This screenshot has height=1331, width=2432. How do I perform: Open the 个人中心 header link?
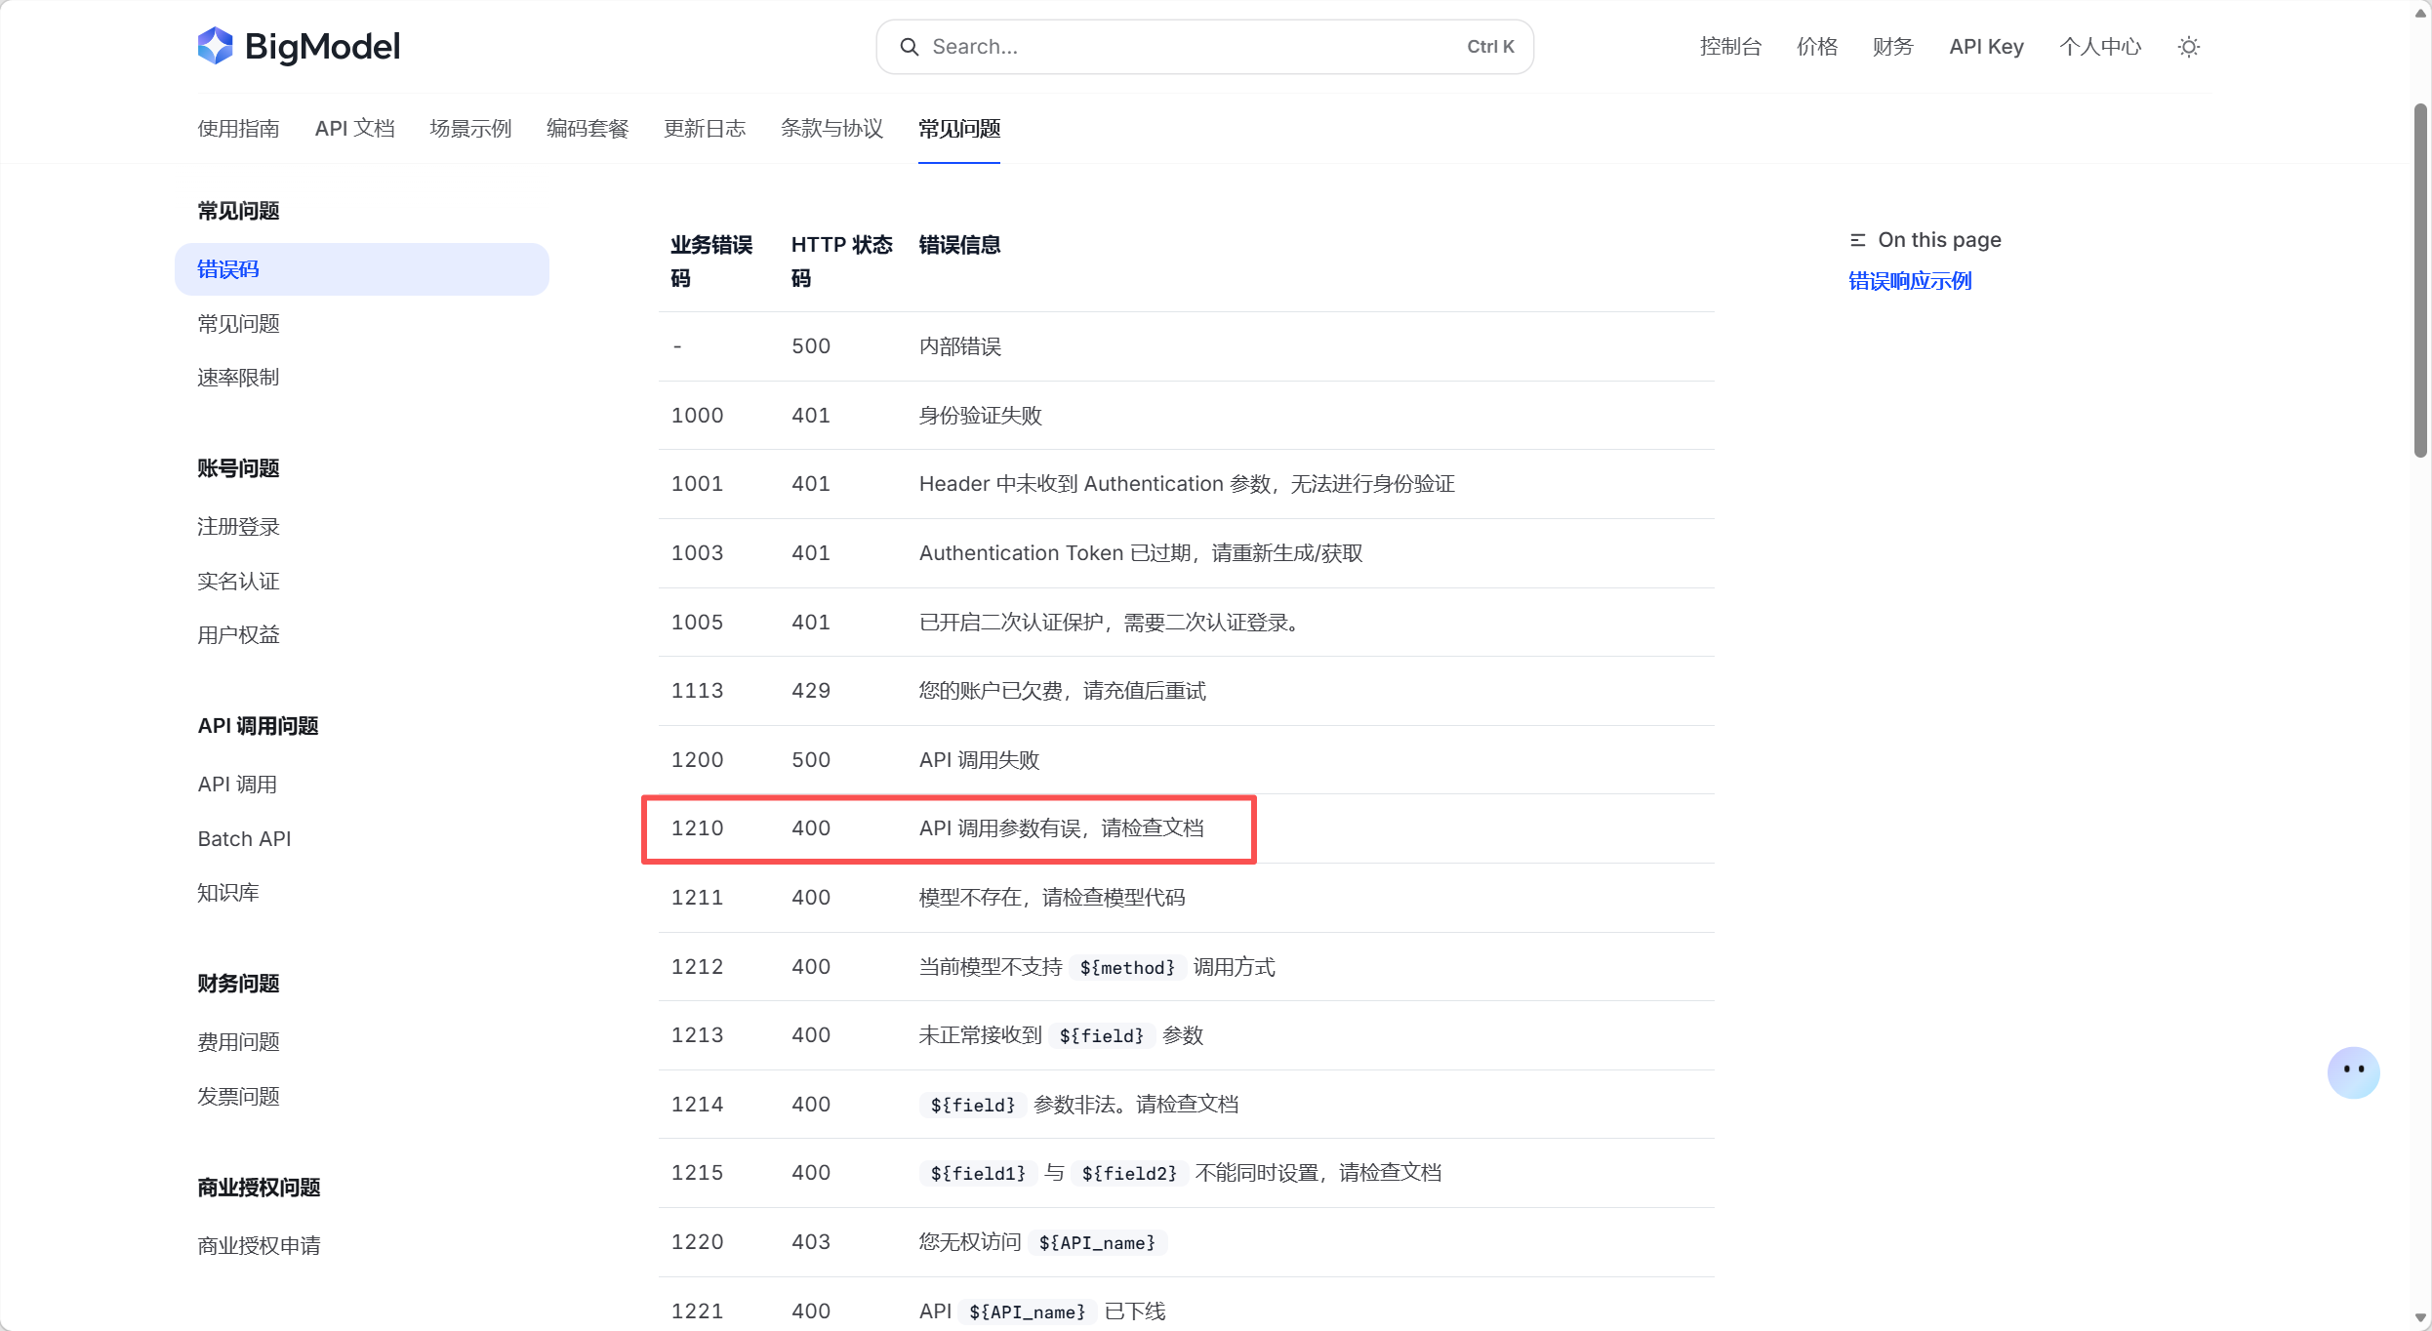(2100, 47)
